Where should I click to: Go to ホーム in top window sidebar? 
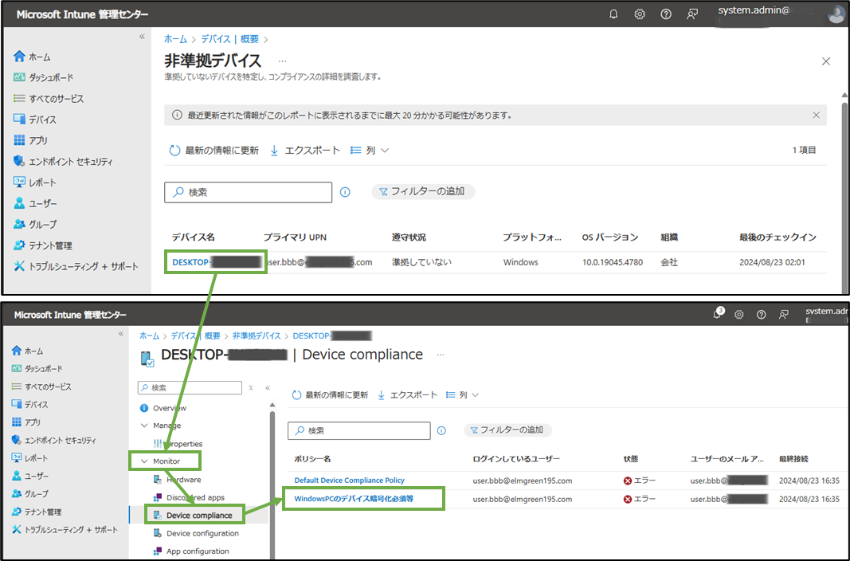[32, 57]
